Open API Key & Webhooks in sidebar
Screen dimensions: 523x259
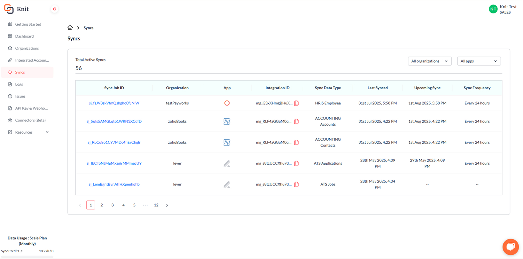point(27,108)
